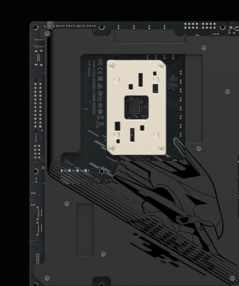Click the tall vertical slot atop the backplate
Screen dimensions: 239x286
coord(141,80)
